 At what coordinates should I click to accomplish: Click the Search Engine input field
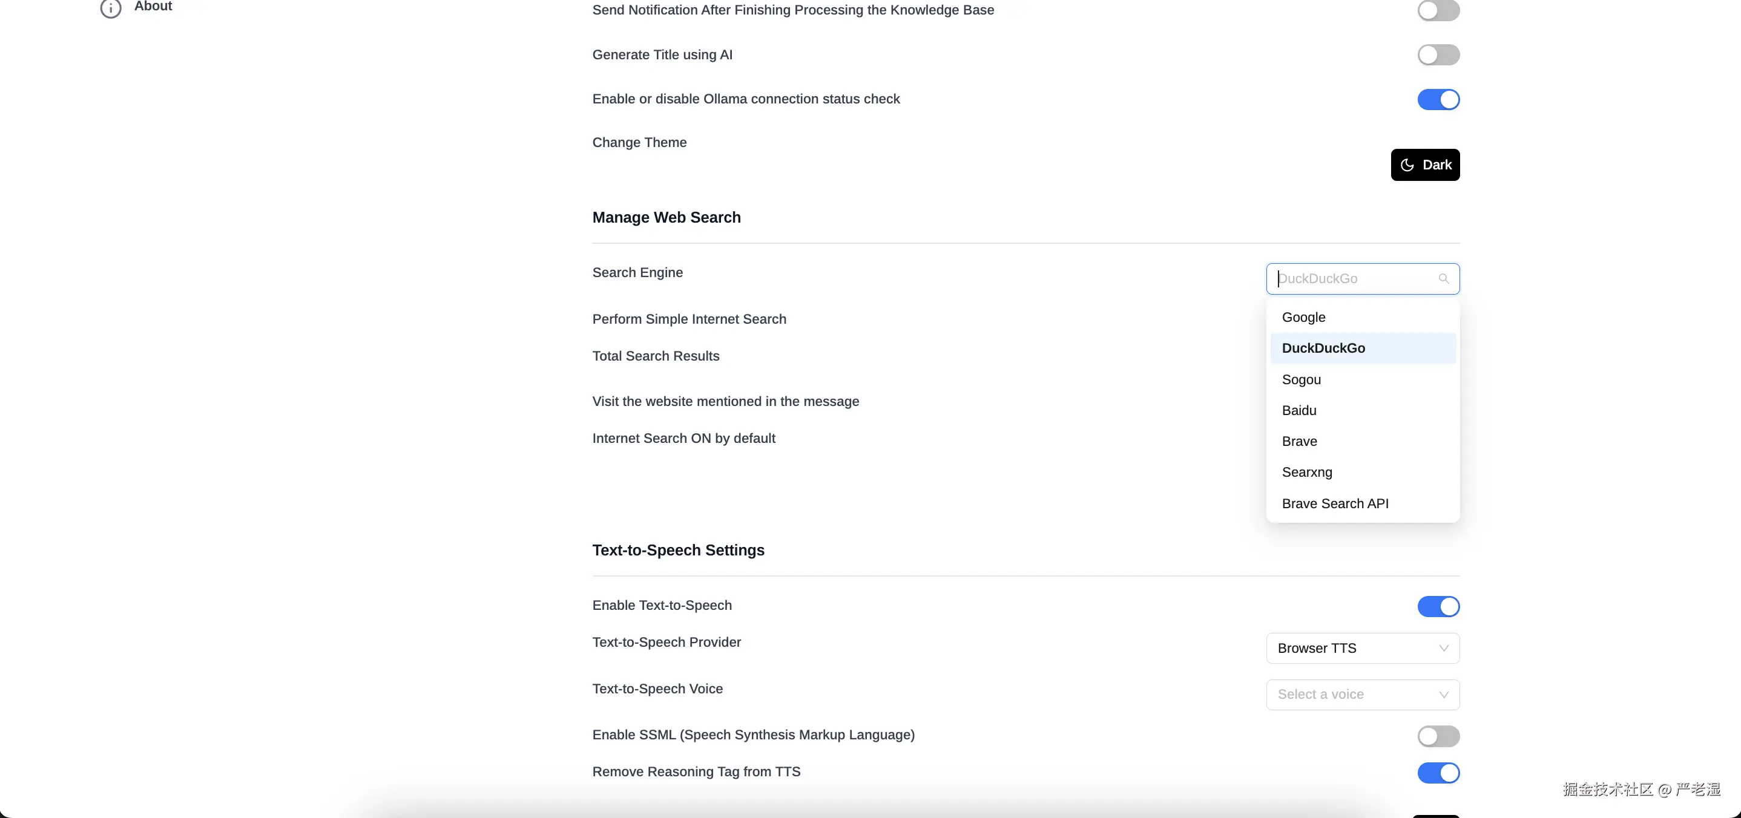click(x=1355, y=279)
